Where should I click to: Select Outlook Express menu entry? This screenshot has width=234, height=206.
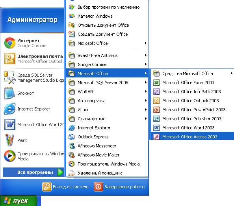coord(107,137)
